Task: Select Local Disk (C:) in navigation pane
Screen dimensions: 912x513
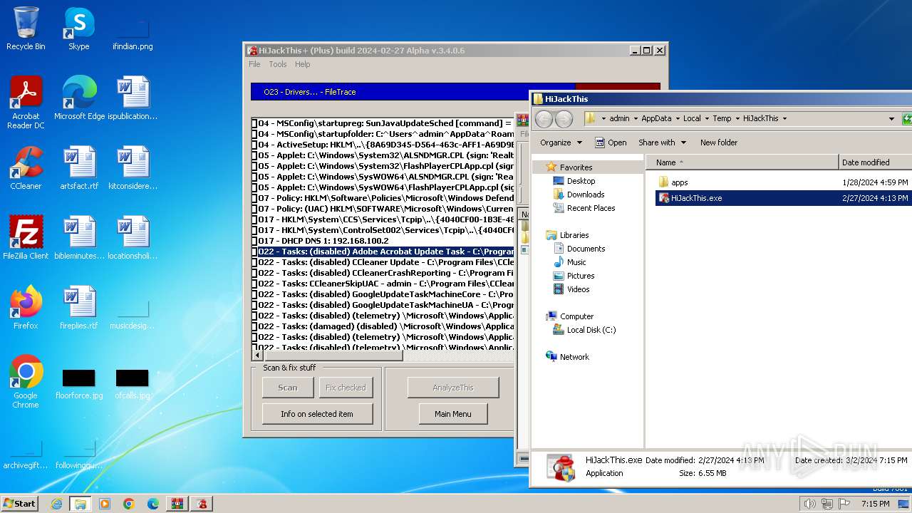Action: point(591,330)
